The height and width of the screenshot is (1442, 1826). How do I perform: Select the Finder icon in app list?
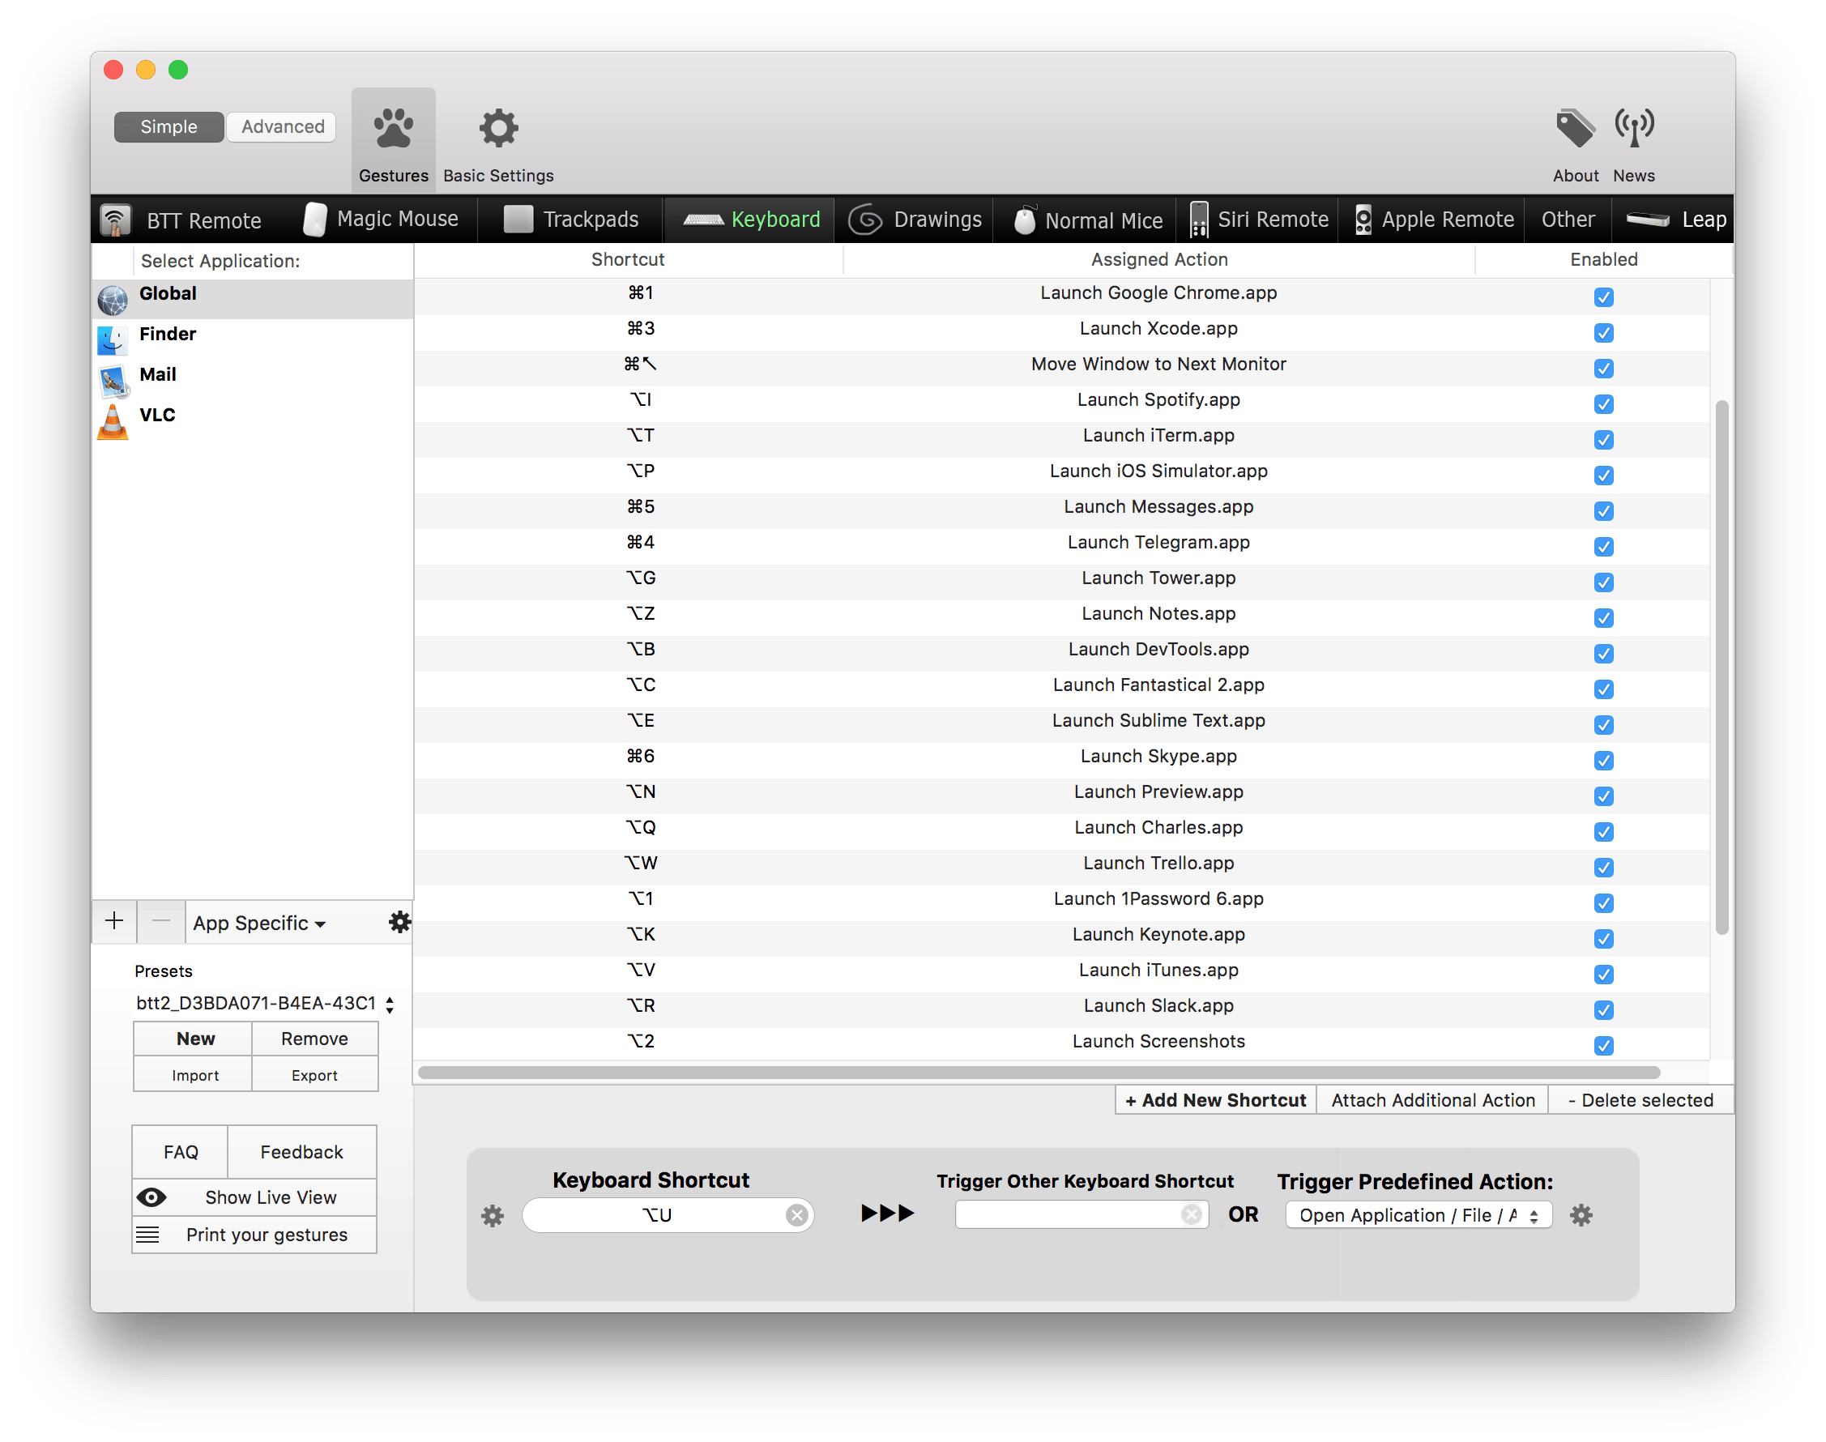[x=113, y=339]
